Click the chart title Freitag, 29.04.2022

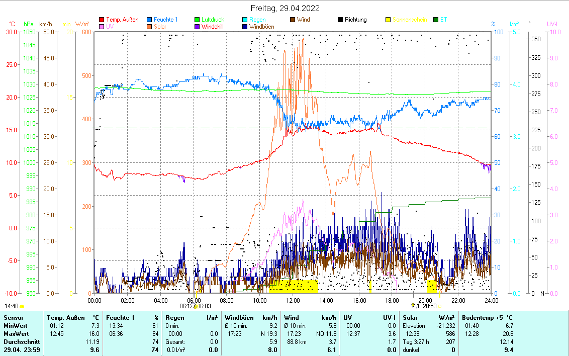pos(284,8)
